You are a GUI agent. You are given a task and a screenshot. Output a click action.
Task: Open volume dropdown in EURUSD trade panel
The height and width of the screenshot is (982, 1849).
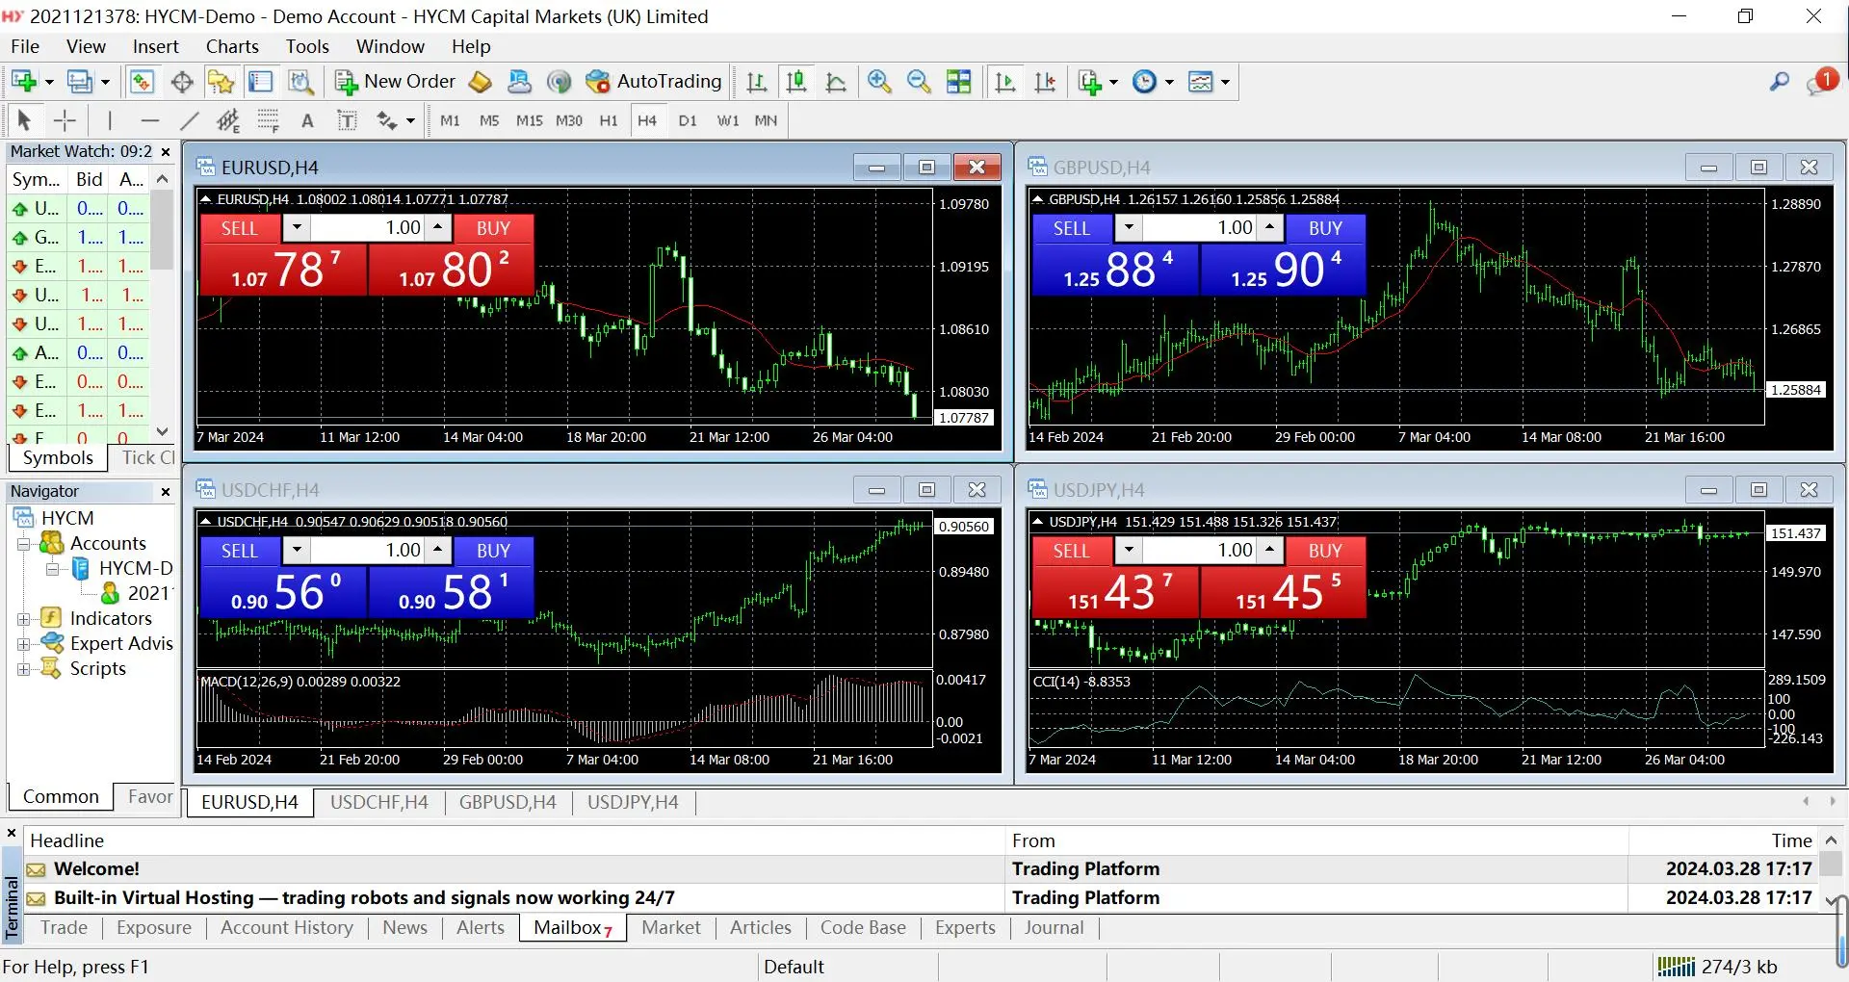tap(297, 228)
